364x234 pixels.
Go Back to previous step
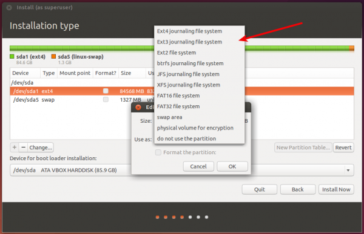(x=298, y=189)
